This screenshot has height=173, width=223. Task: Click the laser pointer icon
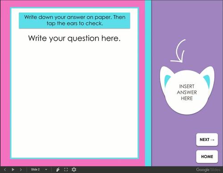coord(58,169)
